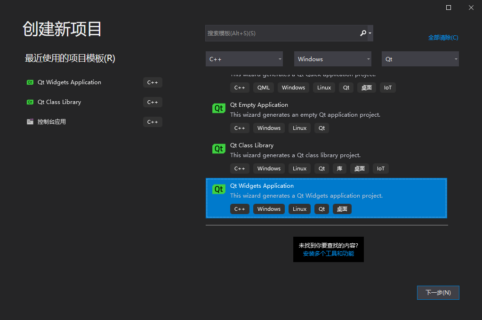Click the green Qt icon beside Qt Empty Application
482x320 pixels.
click(218, 108)
